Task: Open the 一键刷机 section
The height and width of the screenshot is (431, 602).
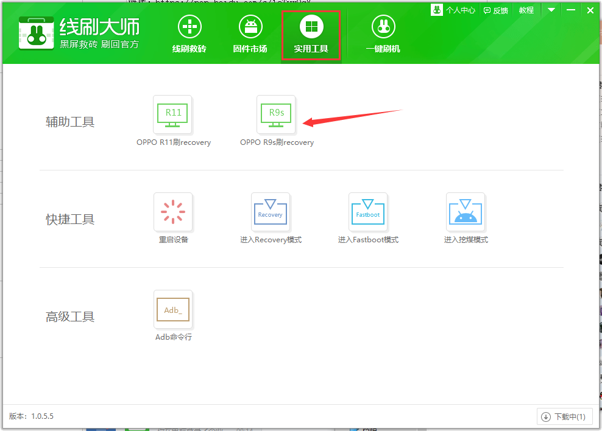Action: point(383,34)
